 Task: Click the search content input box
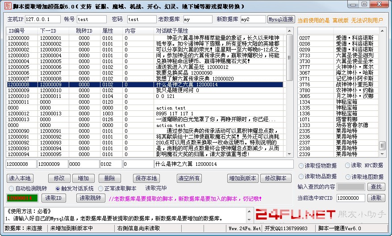(350, 187)
